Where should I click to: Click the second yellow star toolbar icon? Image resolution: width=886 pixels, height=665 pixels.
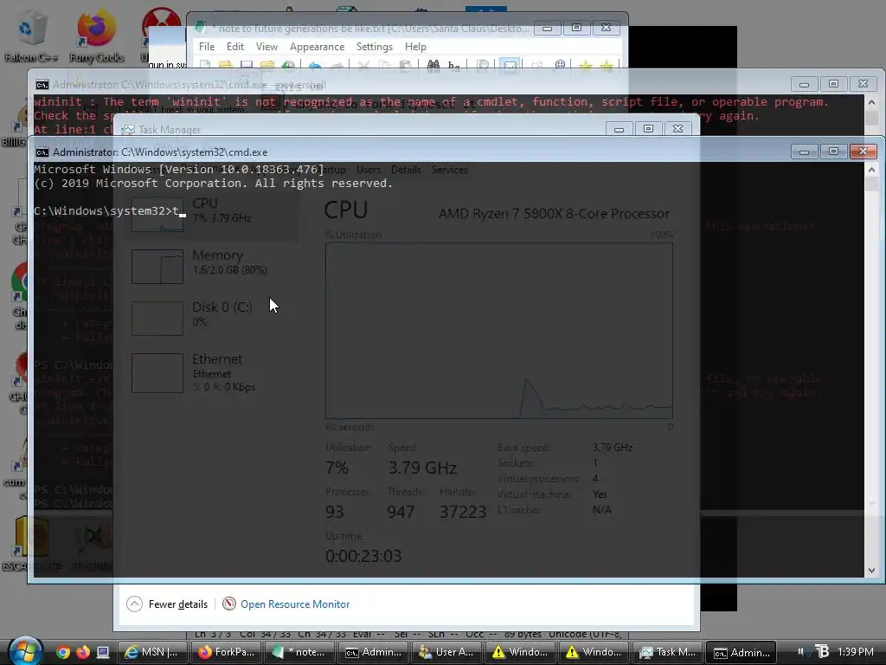[607, 66]
